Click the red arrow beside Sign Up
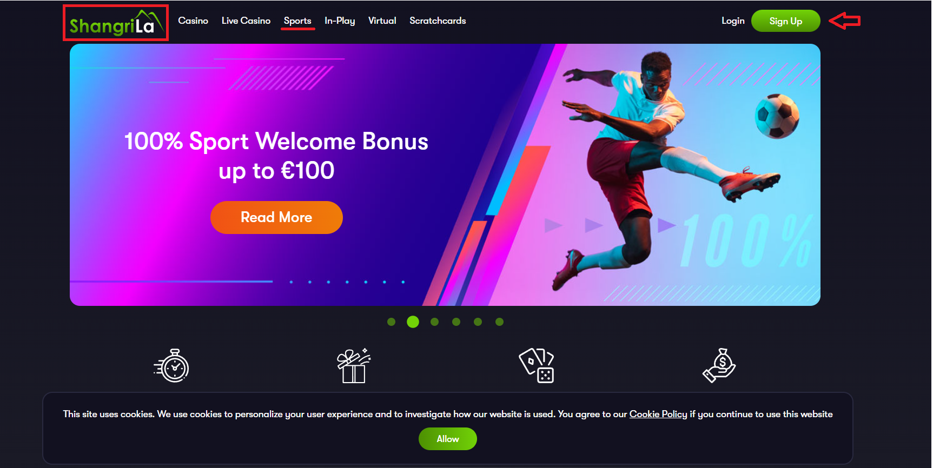Screen dimensions: 933x468 coord(845,21)
